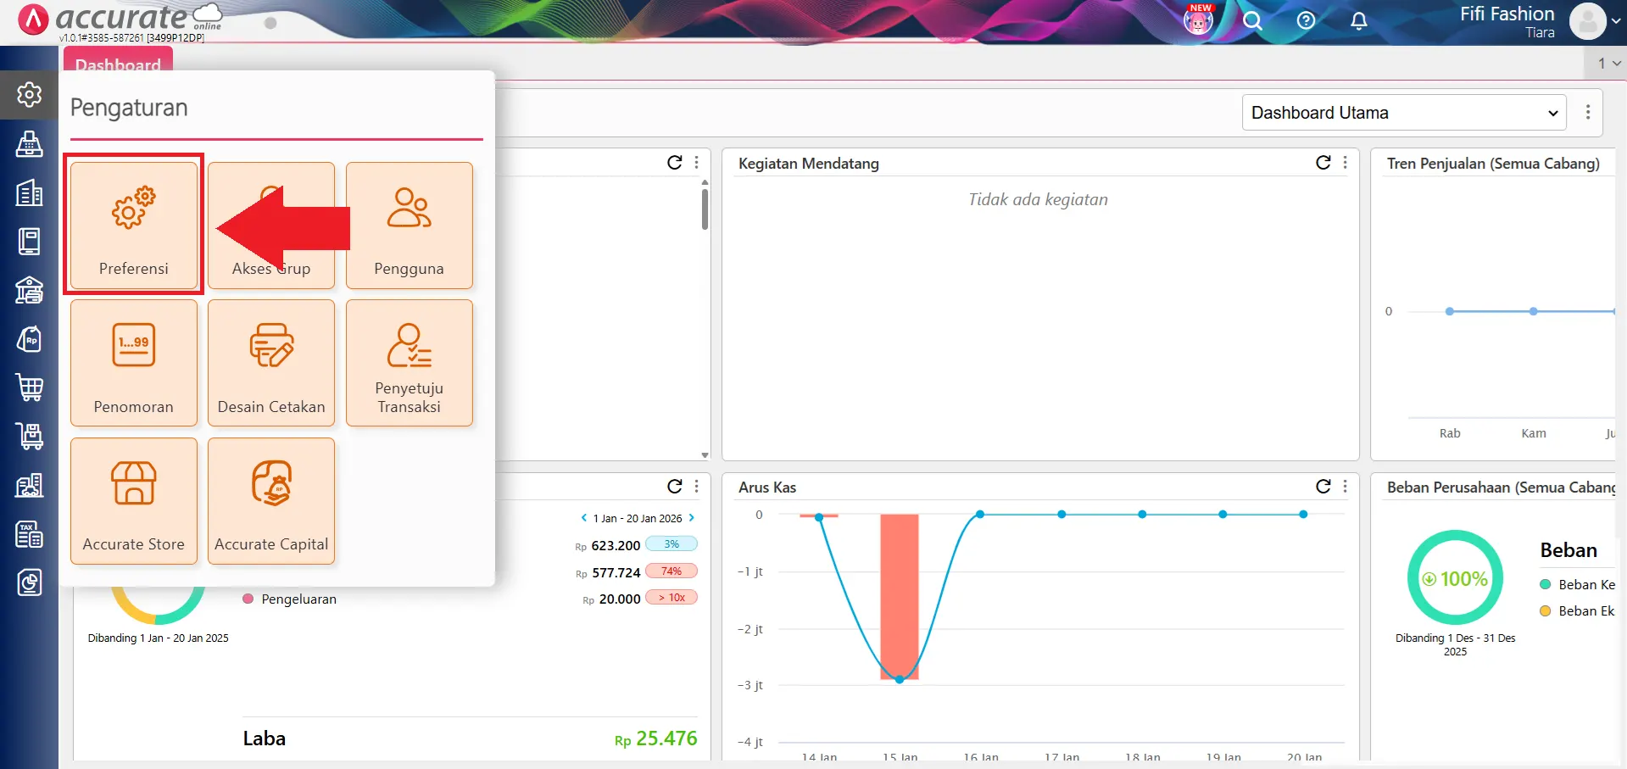Open Kegiatan Mendatang three-dot options menu
Viewport: 1627px width, 769px height.
(1346, 163)
